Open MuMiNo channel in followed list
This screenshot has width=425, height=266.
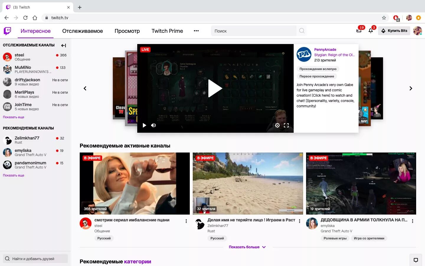tap(35, 69)
